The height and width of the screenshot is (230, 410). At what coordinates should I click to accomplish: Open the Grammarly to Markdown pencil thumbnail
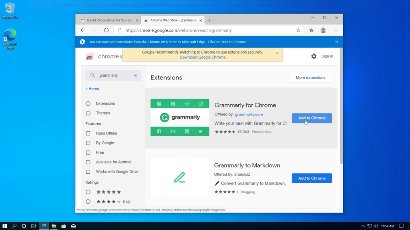tap(180, 178)
